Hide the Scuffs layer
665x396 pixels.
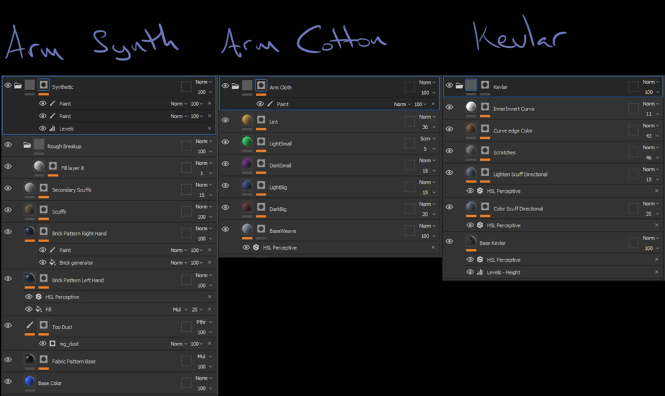pos(8,210)
